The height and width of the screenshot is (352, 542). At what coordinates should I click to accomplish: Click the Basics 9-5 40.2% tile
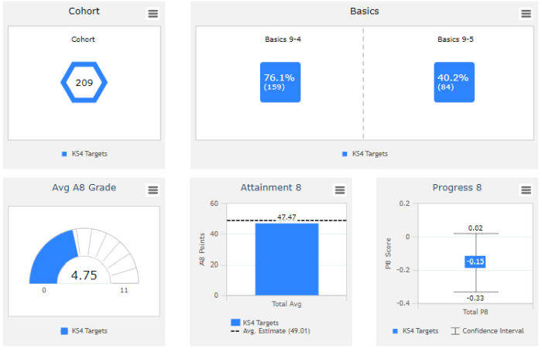[454, 82]
